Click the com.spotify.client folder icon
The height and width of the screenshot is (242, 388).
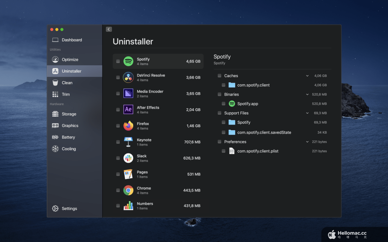point(232,85)
